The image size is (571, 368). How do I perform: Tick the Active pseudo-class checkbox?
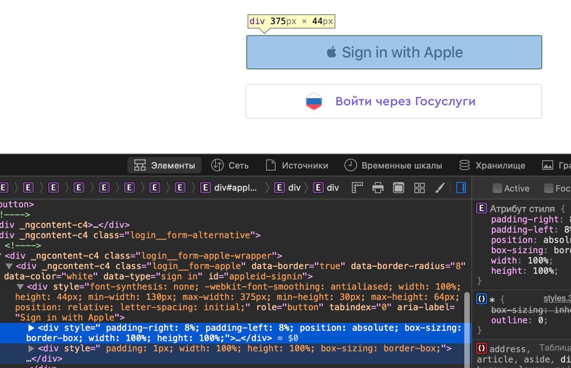[497, 188]
